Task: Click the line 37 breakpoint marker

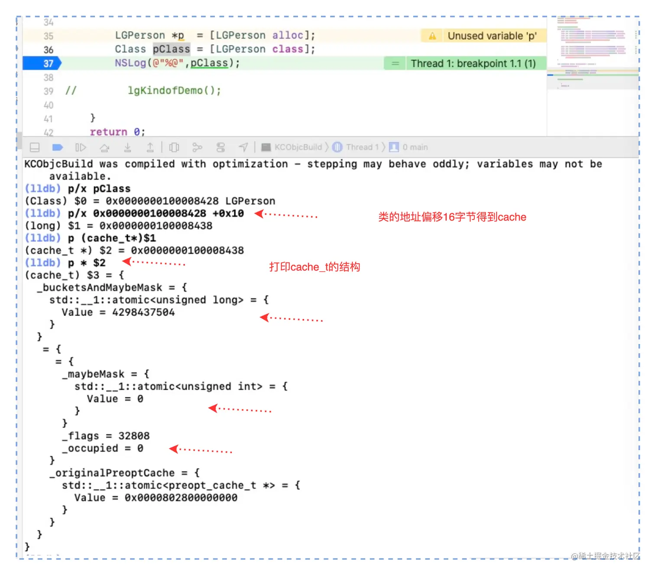Action: click(42, 63)
